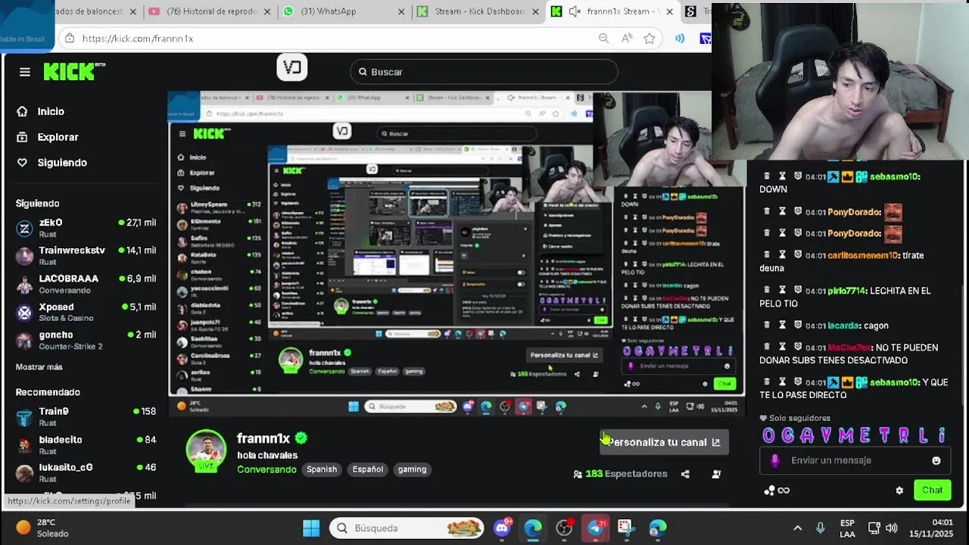Select the Spanish tag
Screen dimensions: 969x545
(322, 469)
